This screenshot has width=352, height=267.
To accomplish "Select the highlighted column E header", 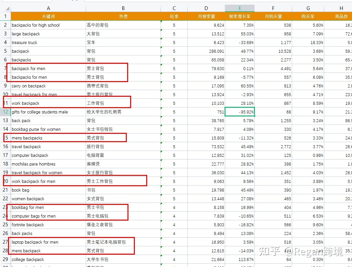I will coord(240,8).
